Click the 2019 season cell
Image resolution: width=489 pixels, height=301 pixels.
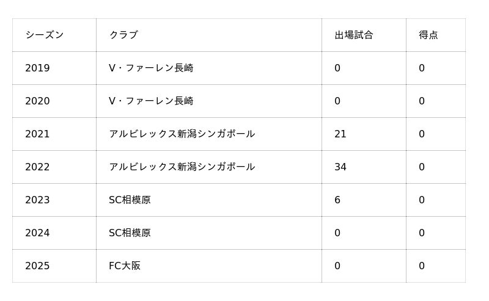pyautogui.click(x=37, y=68)
